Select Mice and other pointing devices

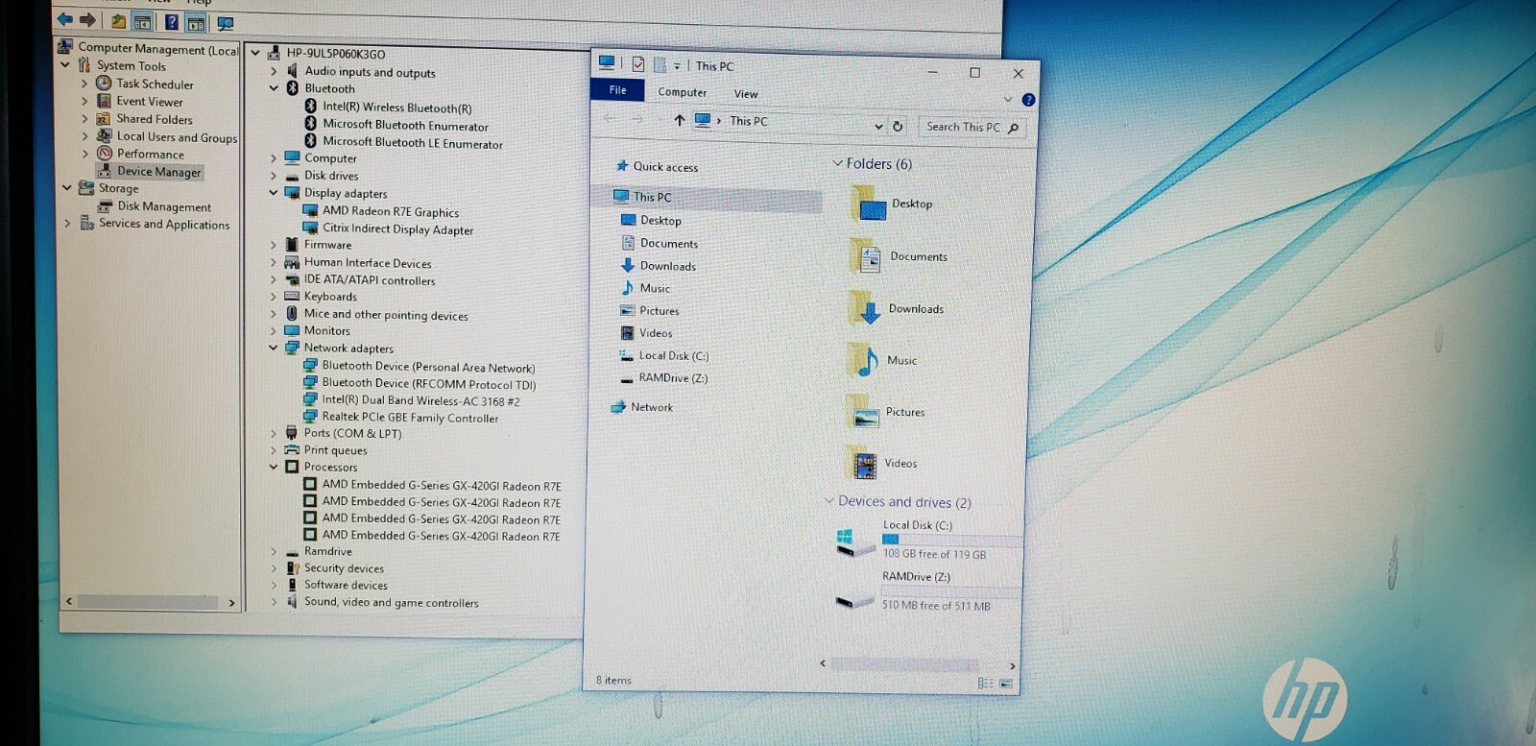tap(386, 315)
